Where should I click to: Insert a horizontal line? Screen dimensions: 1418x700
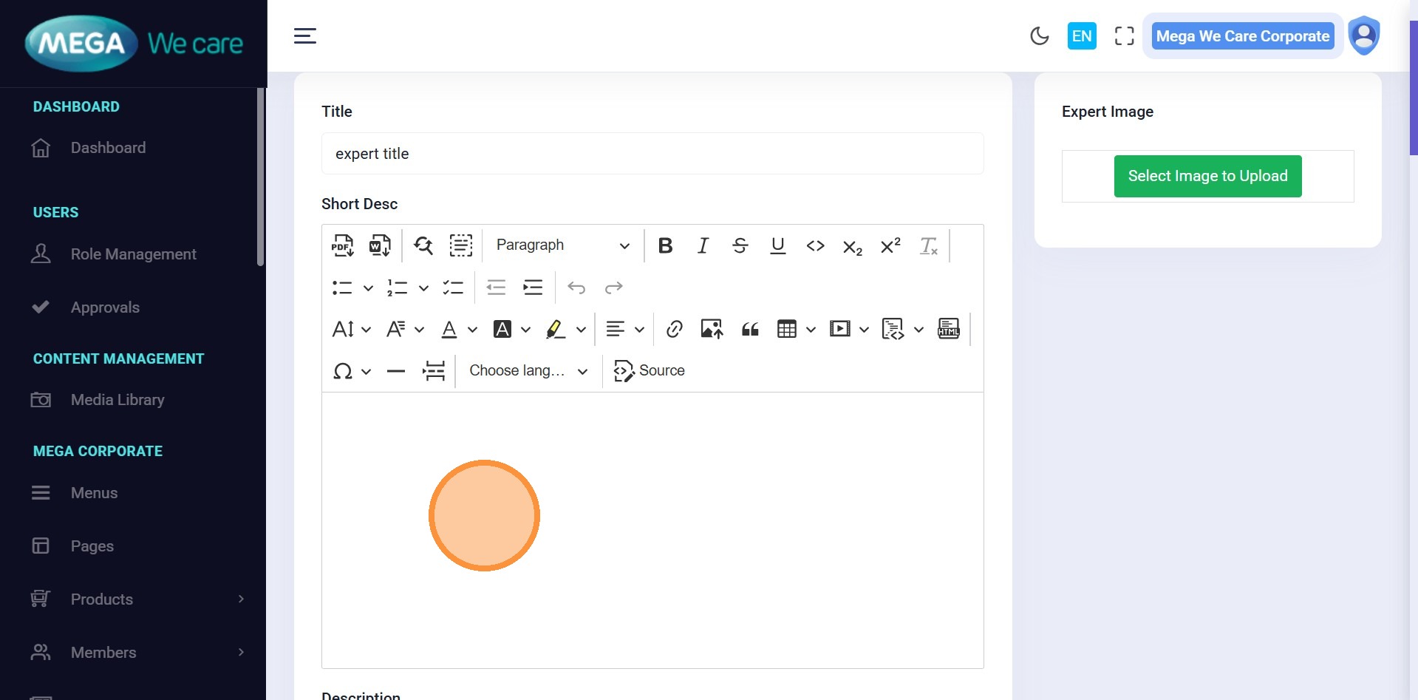(396, 371)
